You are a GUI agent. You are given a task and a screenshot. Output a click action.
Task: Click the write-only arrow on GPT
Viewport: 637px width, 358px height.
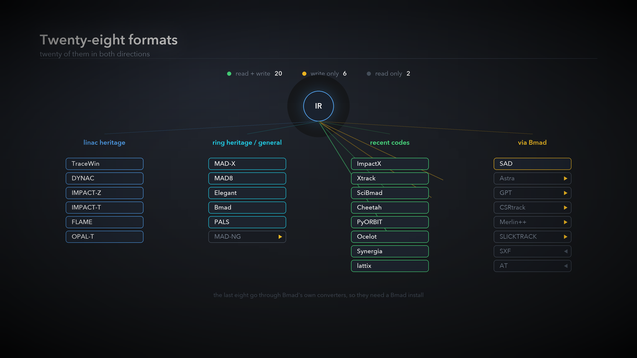565,193
